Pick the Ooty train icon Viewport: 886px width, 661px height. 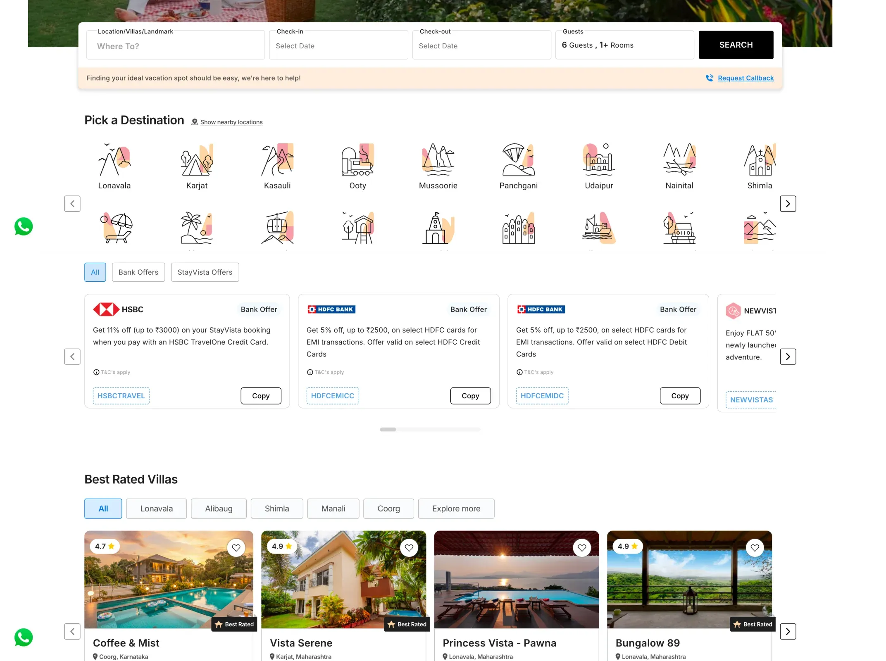click(357, 160)
